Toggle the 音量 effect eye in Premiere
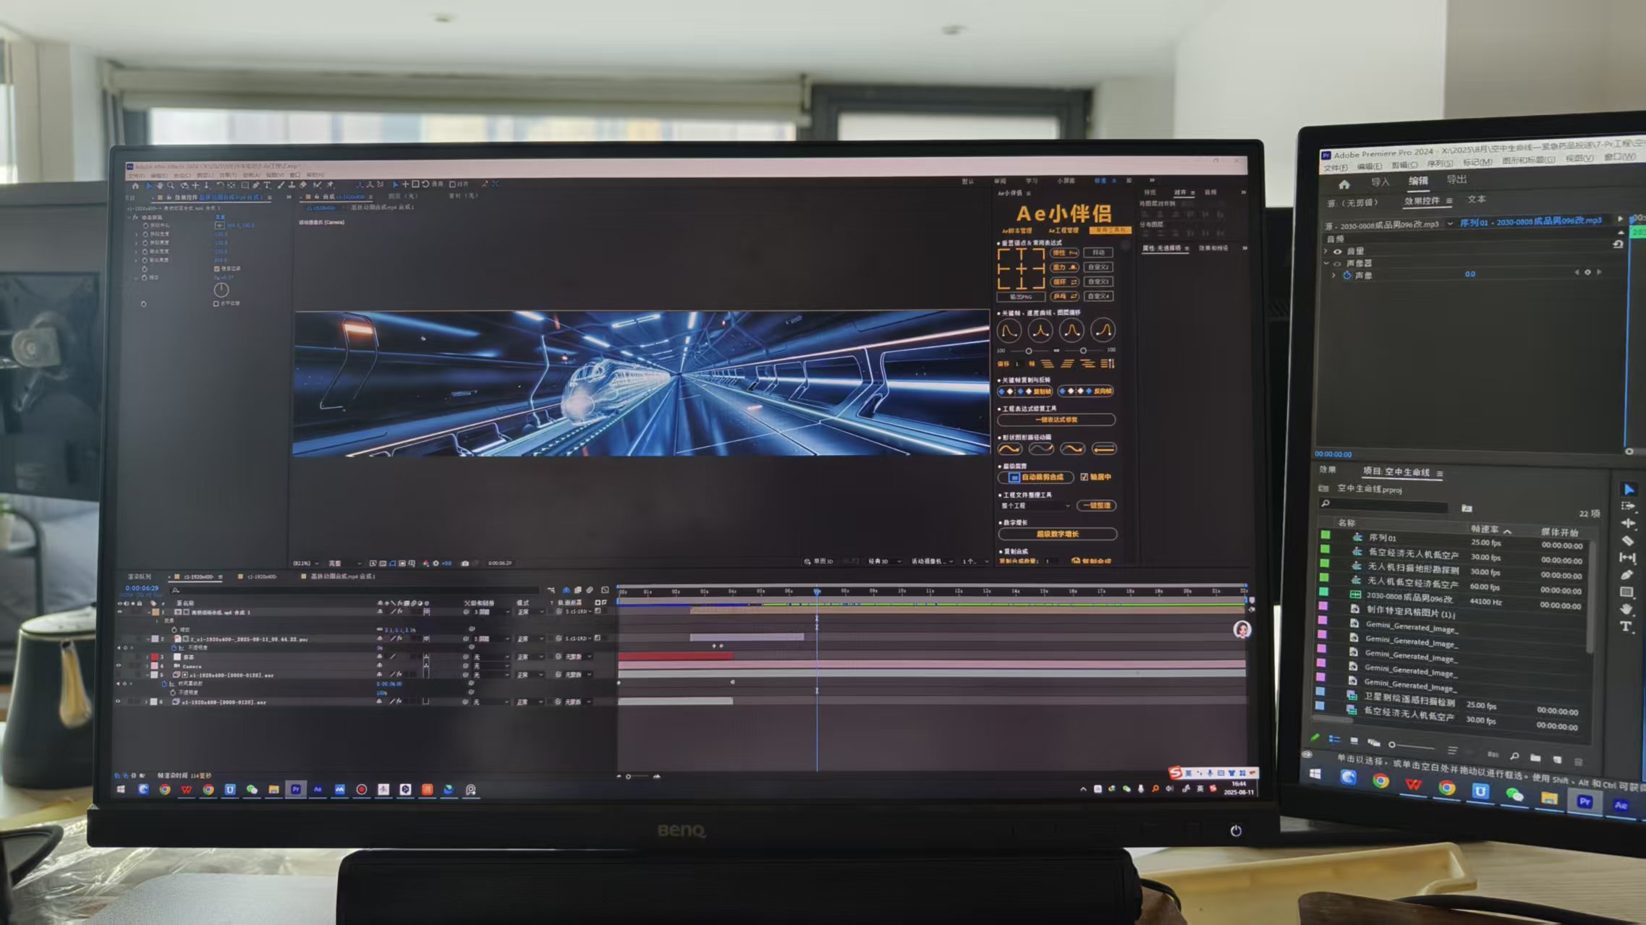 (1337, 251)
